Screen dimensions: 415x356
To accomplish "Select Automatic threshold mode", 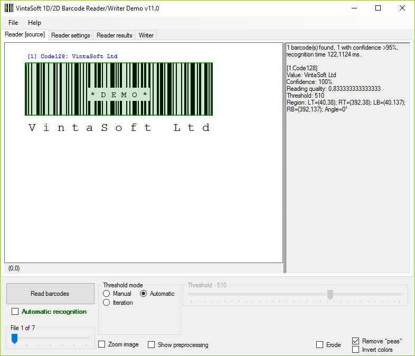I will click(144, 294).
